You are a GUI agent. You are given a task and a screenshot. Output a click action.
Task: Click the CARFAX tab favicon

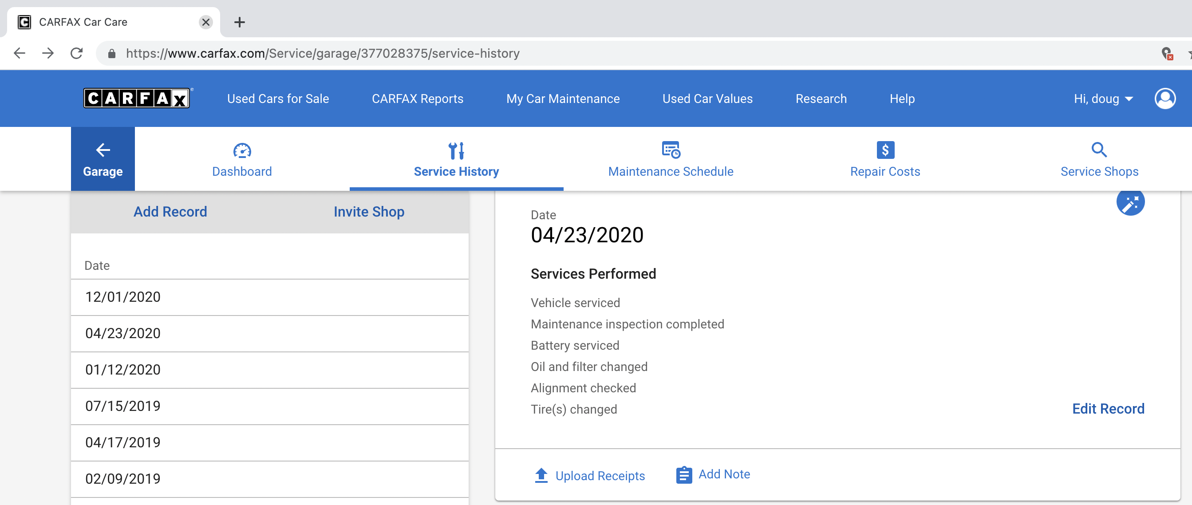click(x=24, y=22)
